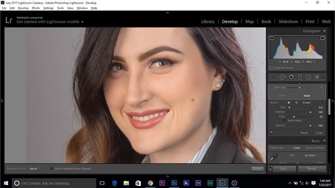Viewport: 335px width, 188px height.
Task: Reset the adjustment brush settings
Action: (304, 133)
